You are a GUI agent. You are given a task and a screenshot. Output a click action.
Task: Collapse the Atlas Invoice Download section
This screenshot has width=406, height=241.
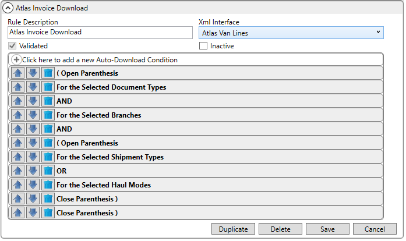8,8
